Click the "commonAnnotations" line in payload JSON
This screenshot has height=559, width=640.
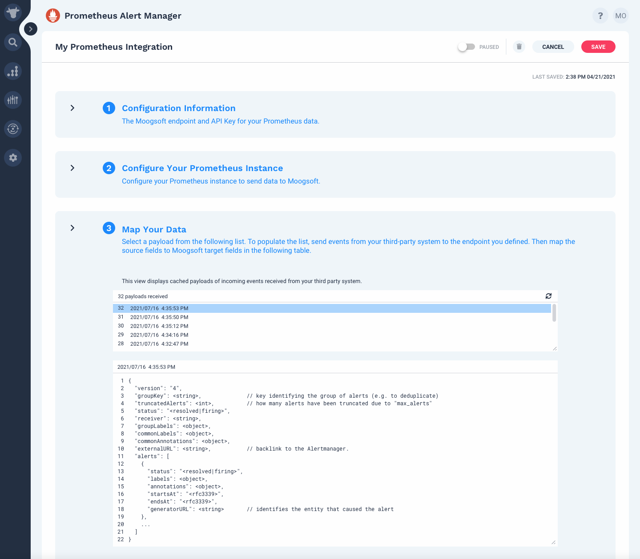pos(182,441)
